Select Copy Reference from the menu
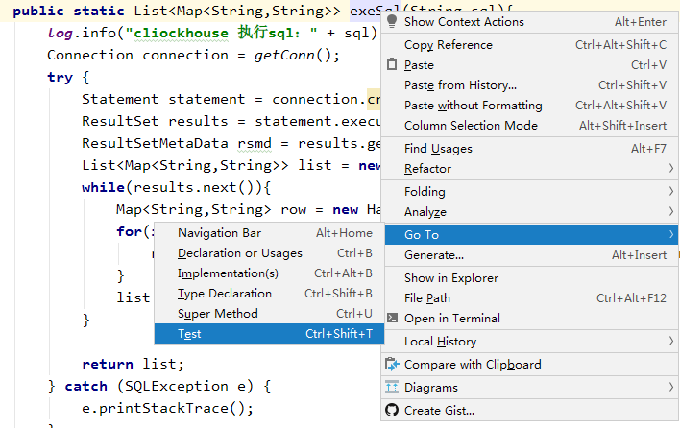Screen dimensions: 680x428 click(x=449, y=45)
